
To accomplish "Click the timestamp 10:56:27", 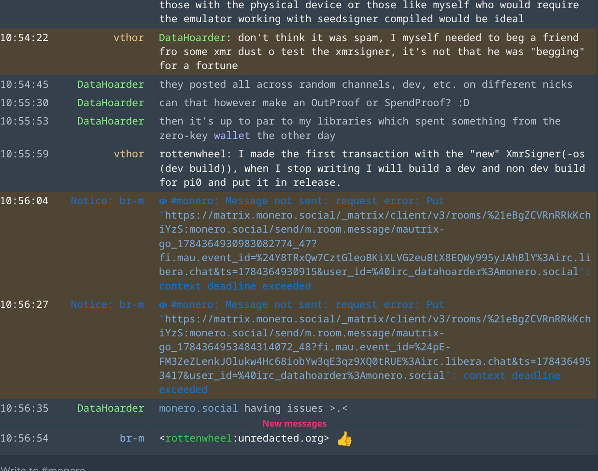I will point(24,305).
